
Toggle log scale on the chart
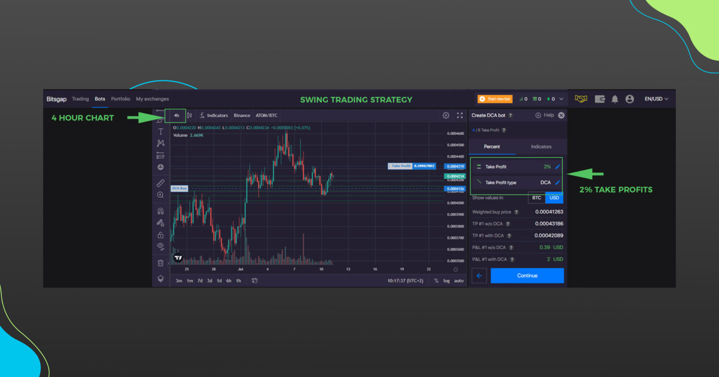tap(446, 281)
